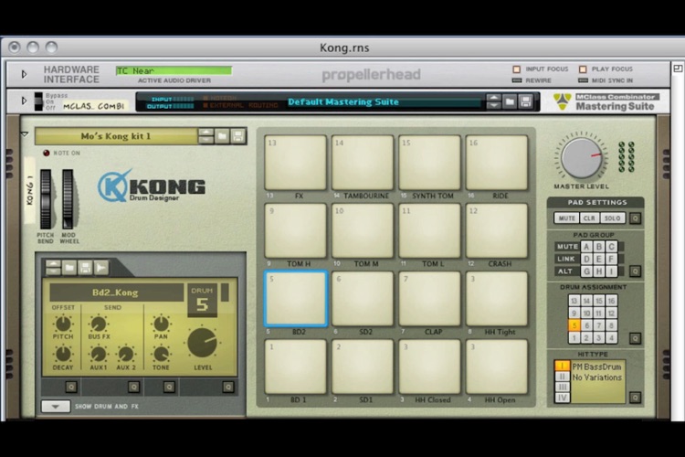Hit the SD2 pad

[363, 299]
